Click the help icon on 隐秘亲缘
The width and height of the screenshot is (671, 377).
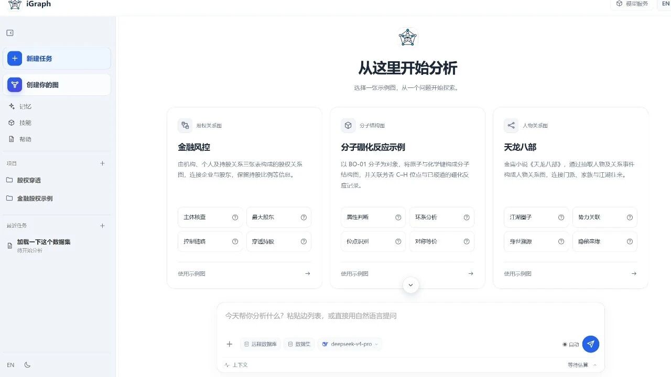coord(630,241)
